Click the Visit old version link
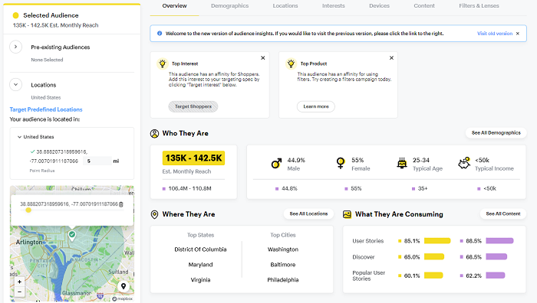The width and height of the screenshot is (537, 303). [495, 34]
